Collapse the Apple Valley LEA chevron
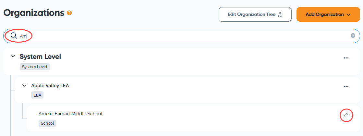363x136 pixels. tap(24, 86)
